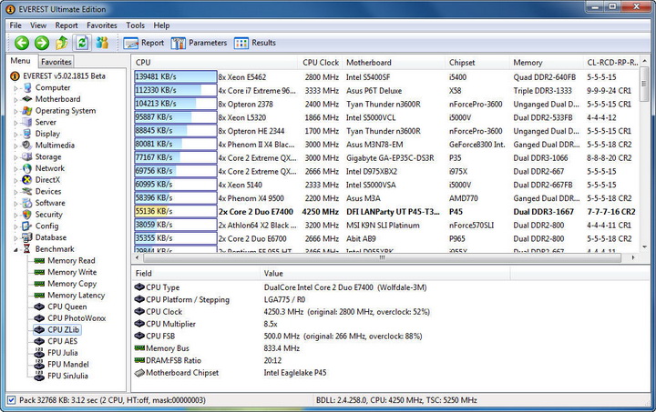Select the Benchmark hourglass icon

27,249
